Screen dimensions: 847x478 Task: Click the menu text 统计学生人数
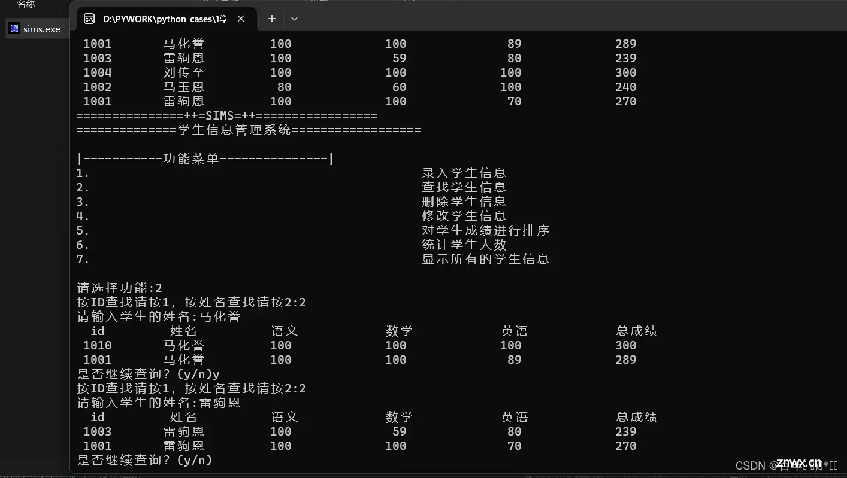[464, 245]
